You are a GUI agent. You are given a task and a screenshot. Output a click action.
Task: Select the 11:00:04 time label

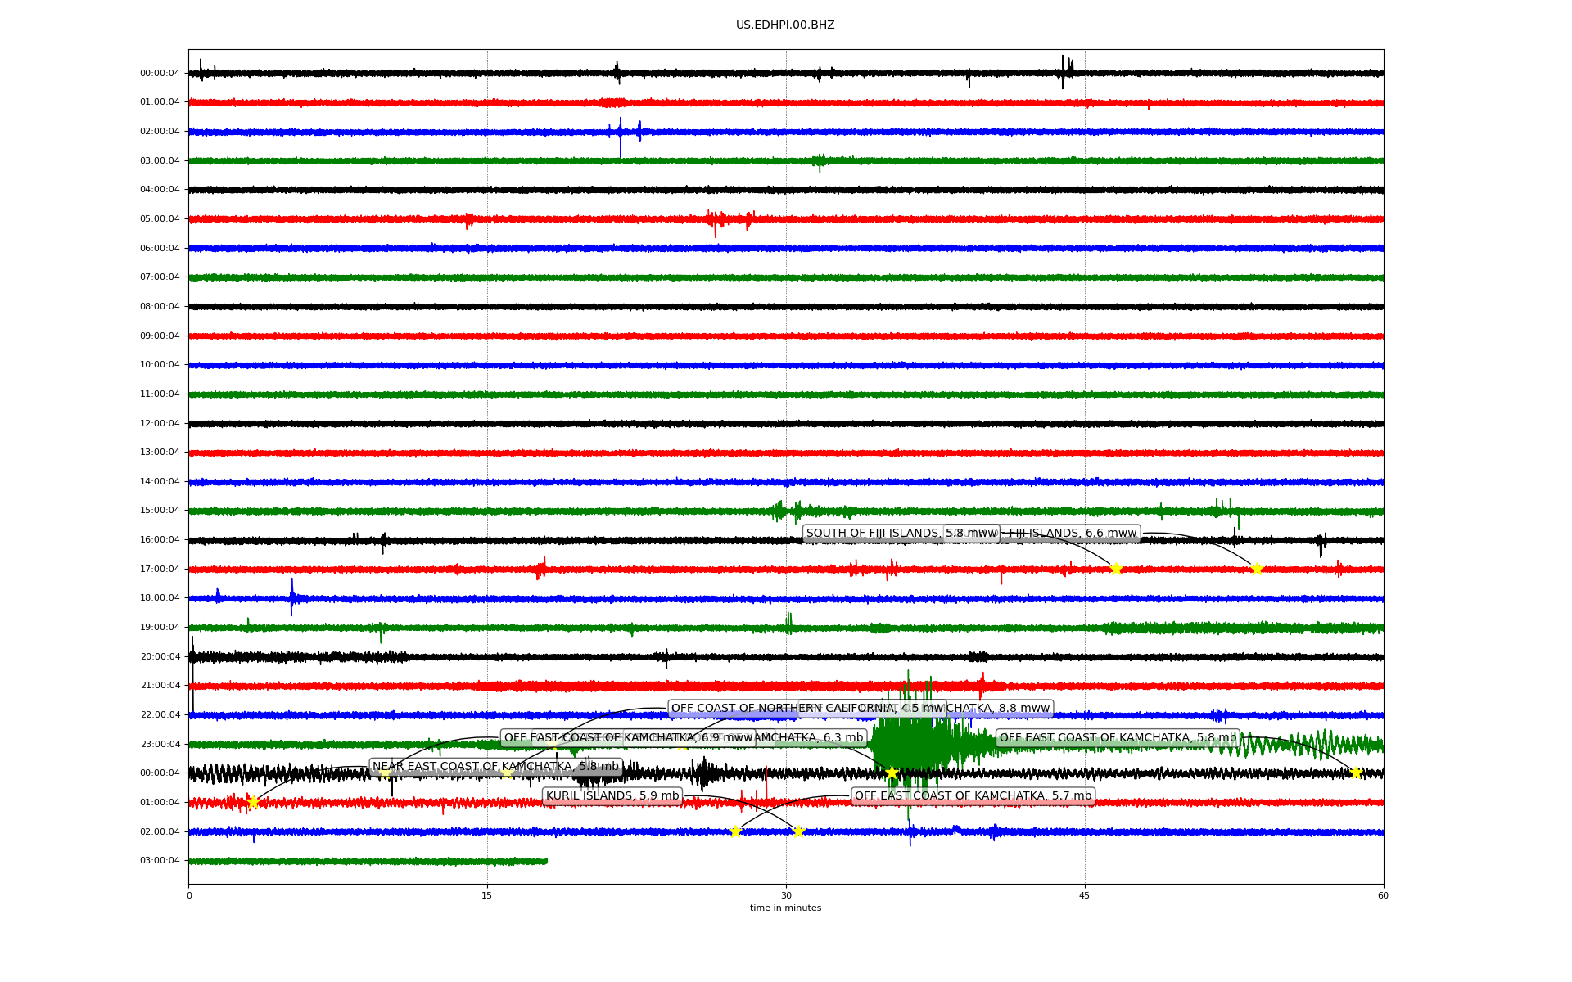(x=160, y=394)
